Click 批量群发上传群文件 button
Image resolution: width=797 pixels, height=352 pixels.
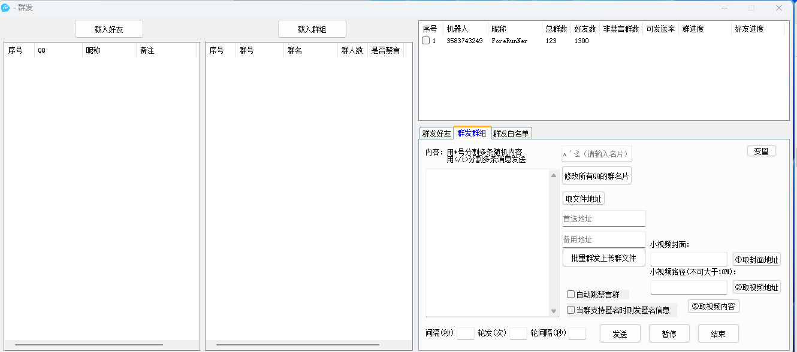tap(603, 258)
